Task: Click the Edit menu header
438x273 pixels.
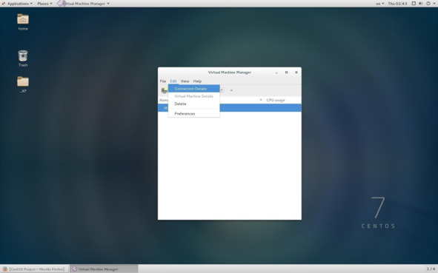Action: click(173, 81)
